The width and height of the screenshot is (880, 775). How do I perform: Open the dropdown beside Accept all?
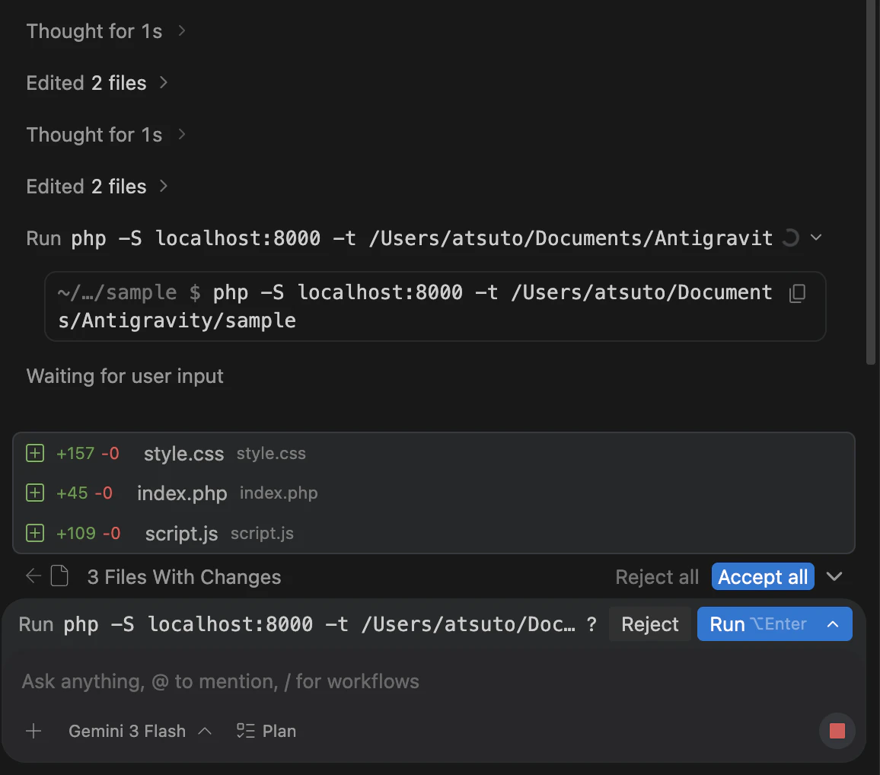coord(834,576)
